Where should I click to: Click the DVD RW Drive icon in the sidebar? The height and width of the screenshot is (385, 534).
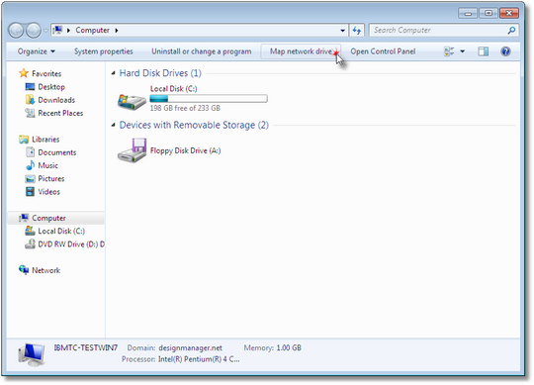tap(30, 243)
